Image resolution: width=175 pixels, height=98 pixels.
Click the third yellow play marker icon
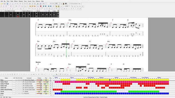point(35,6)
